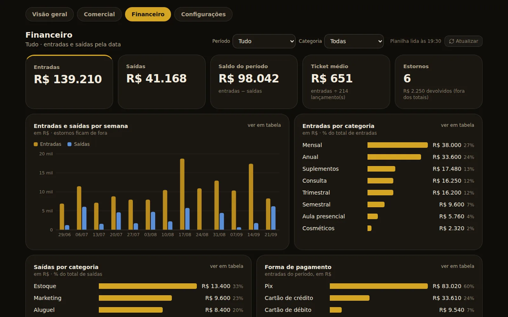Click the Semestral category bar
Screen dimensions: 508x317
[376, 204]
